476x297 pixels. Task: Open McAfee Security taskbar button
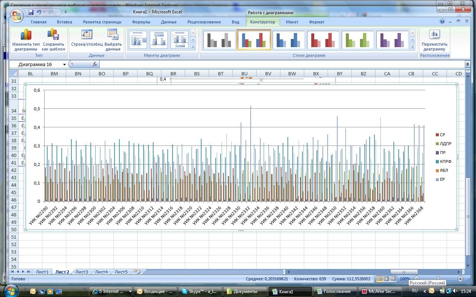[380, 291]
